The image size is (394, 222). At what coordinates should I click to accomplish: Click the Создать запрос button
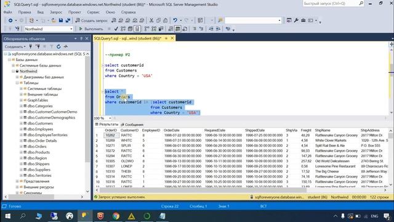(92, 20)
